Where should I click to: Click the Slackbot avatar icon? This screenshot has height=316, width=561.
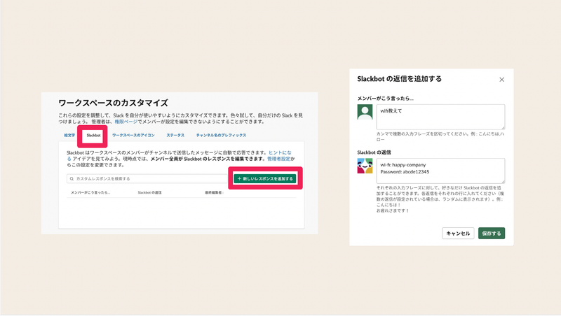click(x=365, y=166)
